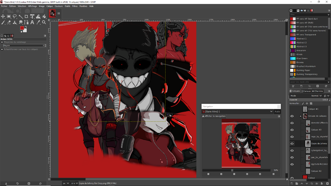Pick the Fuzzy Select magic wand tool
The image size is (331, 186).
click(x=21, y=17)
